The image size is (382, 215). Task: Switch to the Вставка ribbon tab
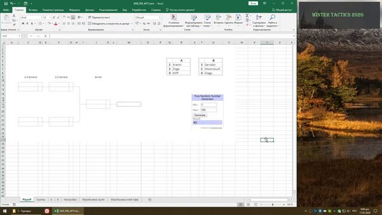pyautogui.click(x=33, y=10)
